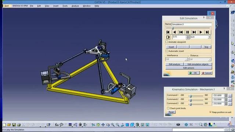Open the Analyze menu
Image resolution: width=235 pixels, height=132 pixels.
pyautogui.click(x=75, y=6)
